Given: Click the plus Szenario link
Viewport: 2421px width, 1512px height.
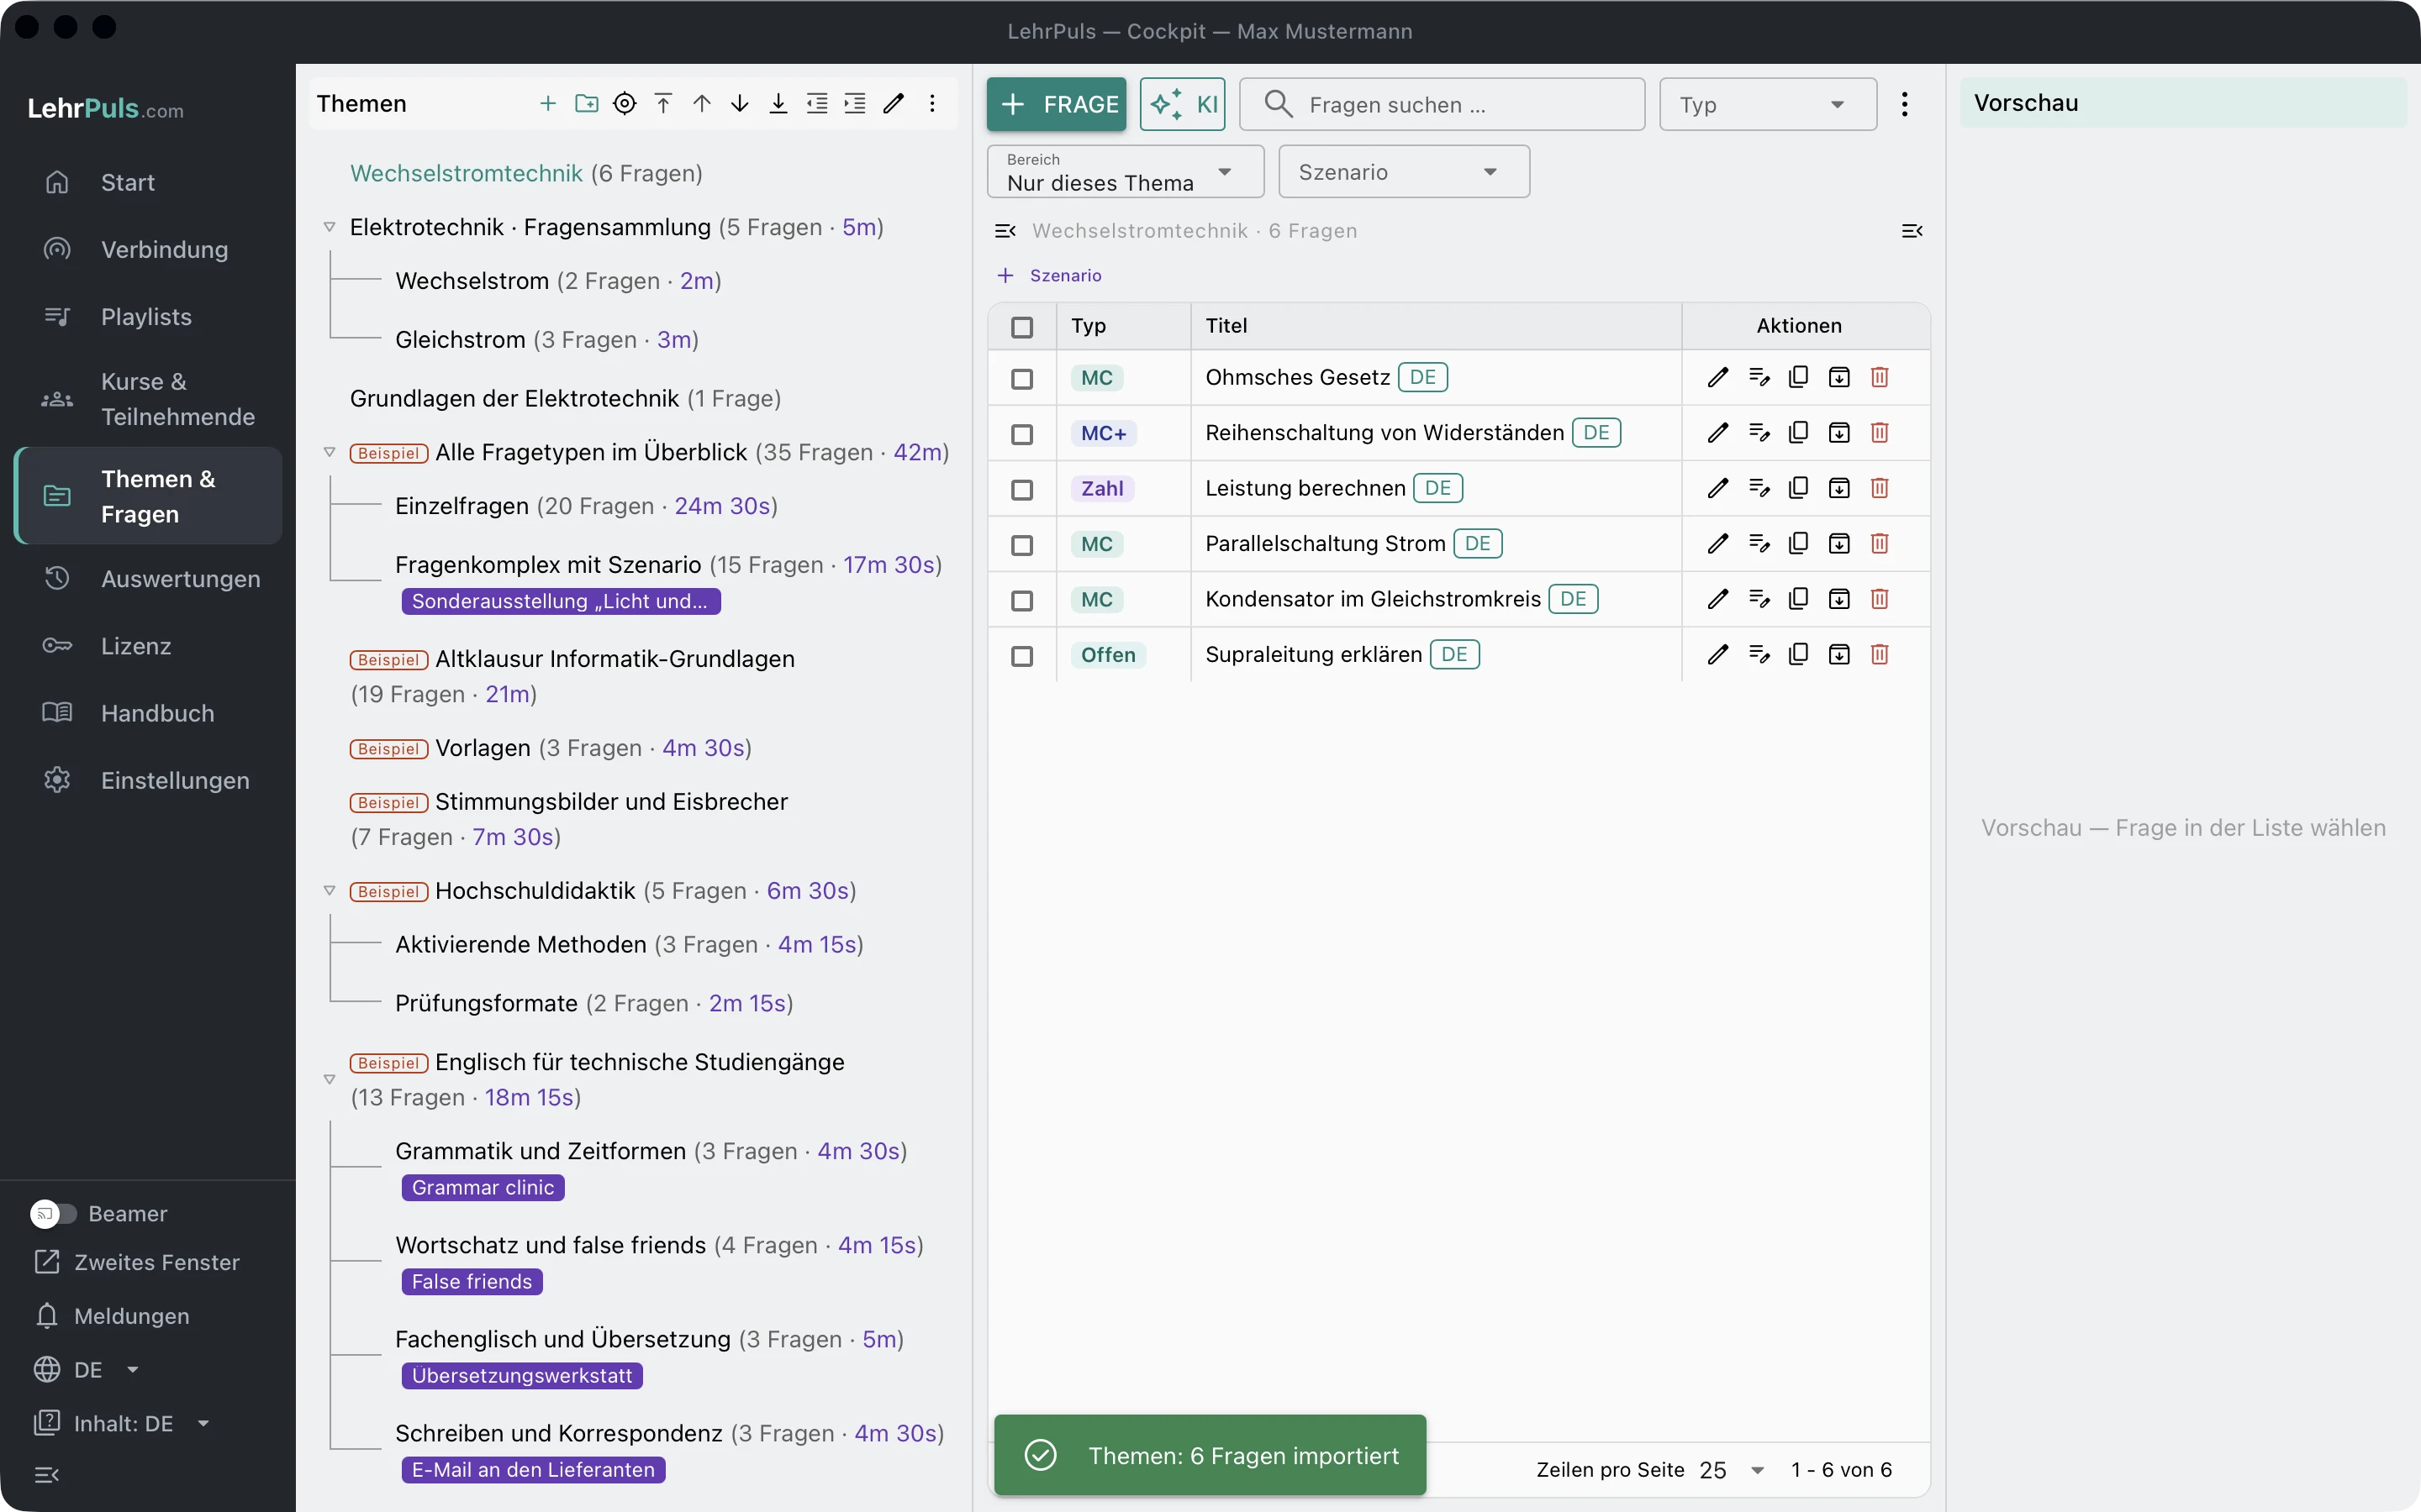Looking at the screenshot, I should pos(1049,275).
